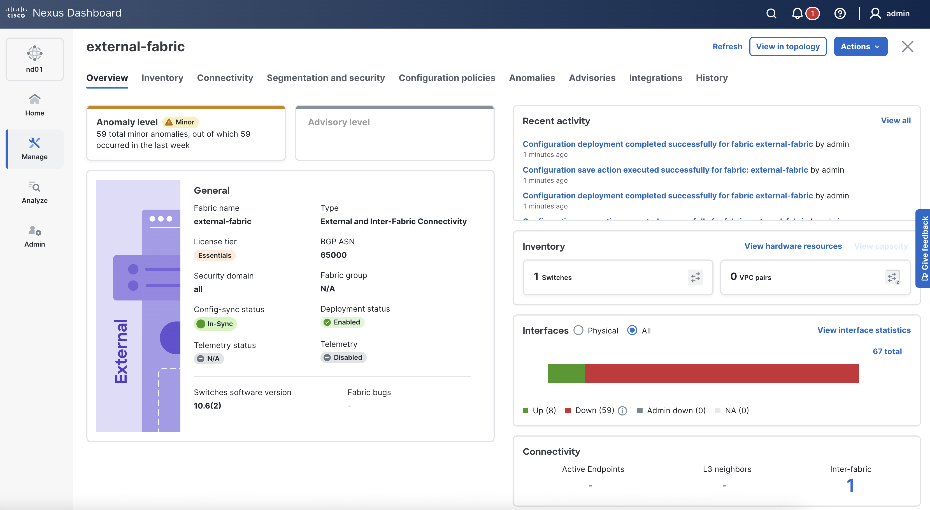
Task: Open the nd01 cluster selector
Action: click(35, 59)
